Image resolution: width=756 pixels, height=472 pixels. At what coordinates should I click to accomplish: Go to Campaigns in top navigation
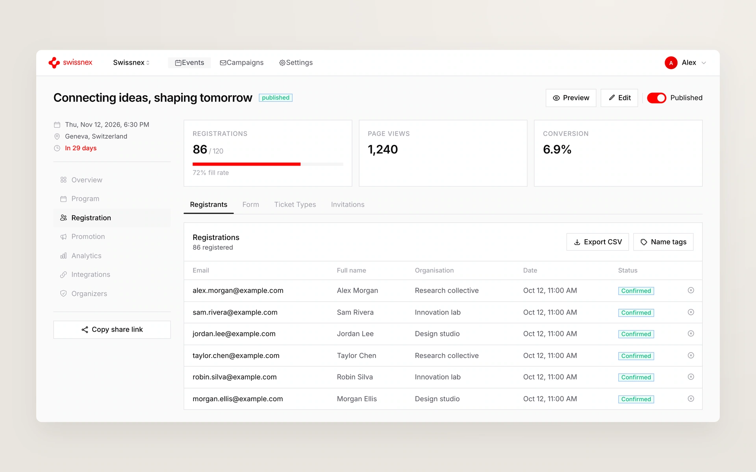(x=242, y=63)
